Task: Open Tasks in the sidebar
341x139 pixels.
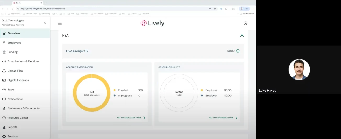Action: click(11, 90)
